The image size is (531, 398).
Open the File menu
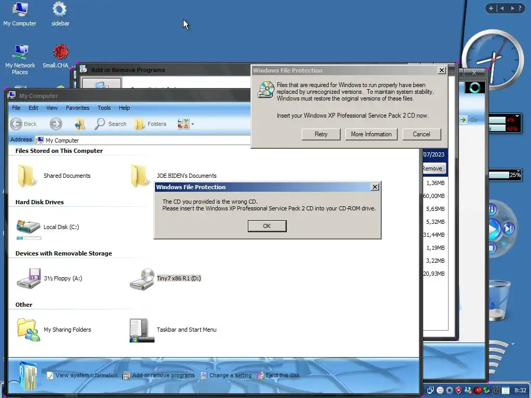tap(16, 108)
